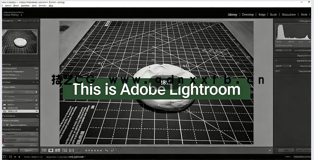
Task: Open Hard Drive publish service row
Action: pos(20,135)
